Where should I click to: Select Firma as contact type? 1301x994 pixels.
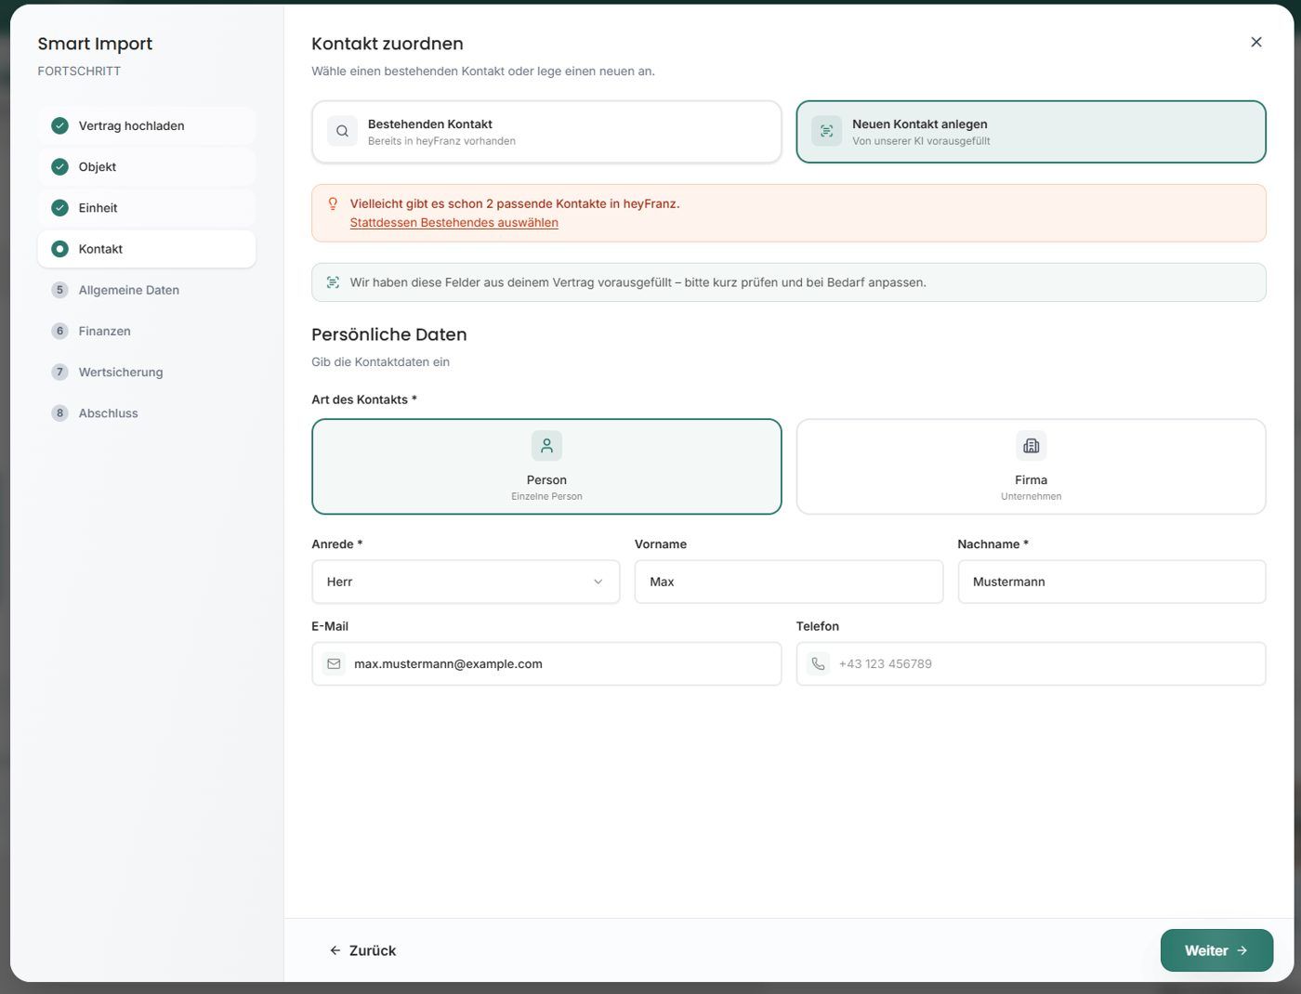point(1031,466)
